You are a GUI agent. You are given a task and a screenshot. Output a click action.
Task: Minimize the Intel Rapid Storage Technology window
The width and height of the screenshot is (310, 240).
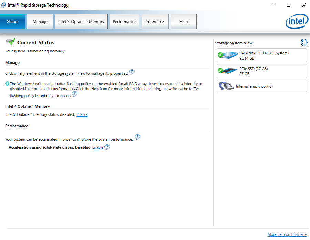click(273, 5)
